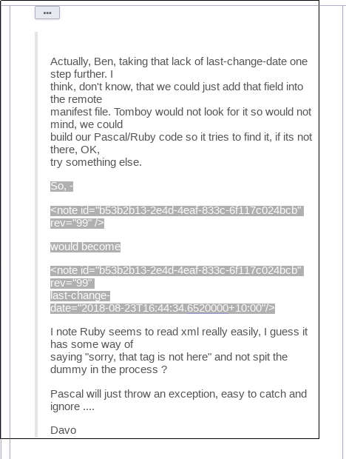Click the highlighted 'So, -' text
The height and width of the screenshot is (459, 346).
tap(61, 186)
